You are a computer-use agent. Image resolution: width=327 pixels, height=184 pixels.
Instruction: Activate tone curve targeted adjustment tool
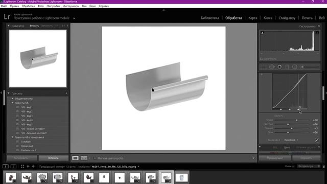coord(262,75)
